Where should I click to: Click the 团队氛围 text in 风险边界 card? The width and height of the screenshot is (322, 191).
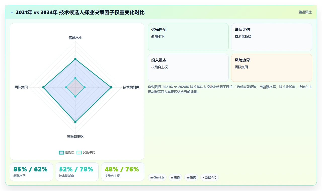coord(242,67)
